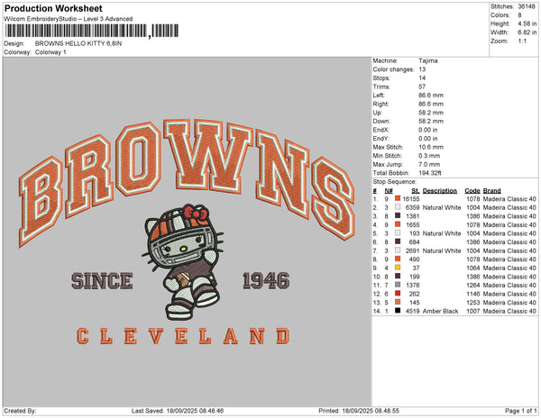Image resolution: width=541 pixels, height=418 pixels.
Task: Click the 'Brand' column header
Action: (491, 191)
